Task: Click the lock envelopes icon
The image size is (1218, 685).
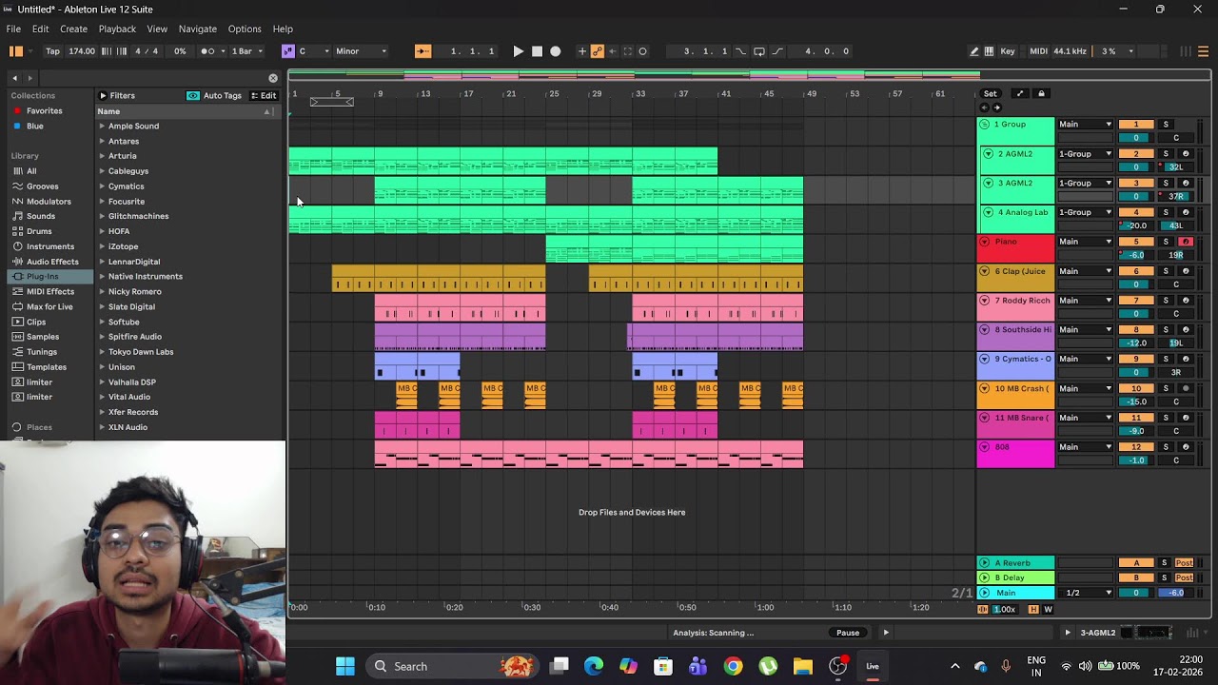Action: 1041,94
